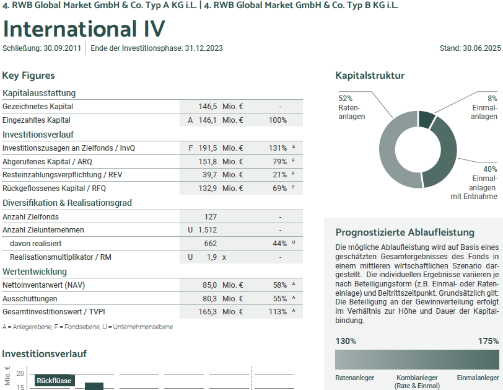Click the forecast gradient bar 130% to 175%
The width and height of the screenshot is (503, 390).
[417, 360]
